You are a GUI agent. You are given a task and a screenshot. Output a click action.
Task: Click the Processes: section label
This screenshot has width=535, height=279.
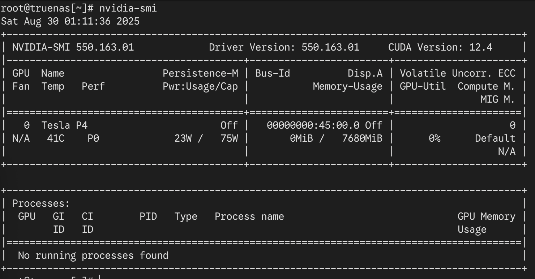[x=41, y=203]
